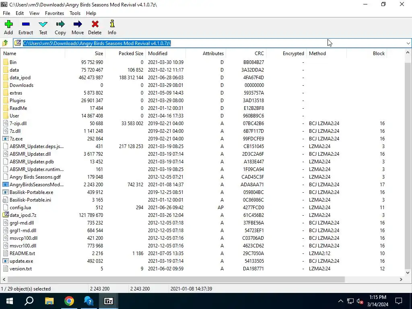
Task: Run the Test archive tool
Action: pyautogui.click(x=43, y=24)
